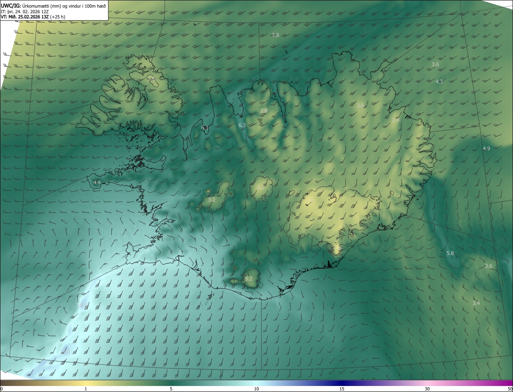Click the colorbar tick label 5

pos(171,389)
